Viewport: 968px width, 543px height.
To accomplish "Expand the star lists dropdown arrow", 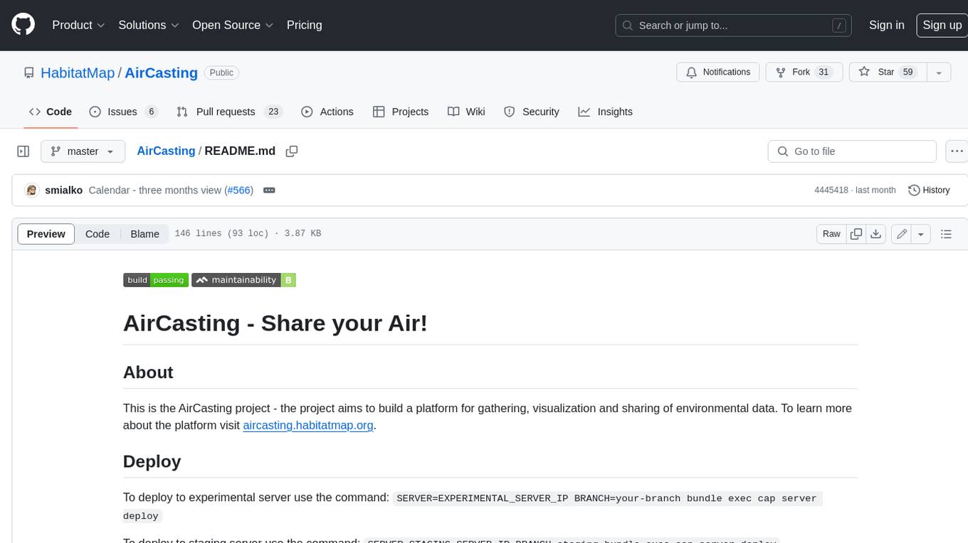I will (x=939, y=72).
